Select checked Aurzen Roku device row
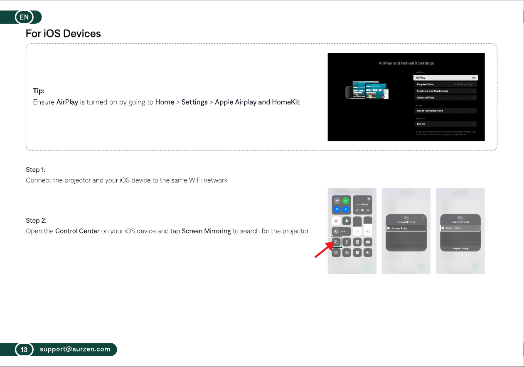Viewport: 524px width, 367px height. coord(460,228)
